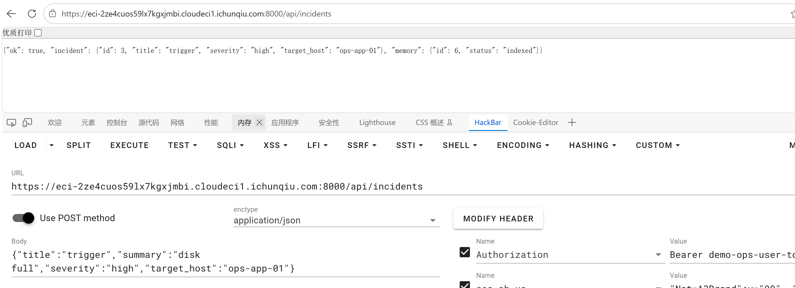Expand the LFI menu
795x288 pixels.
tap(317, 145)
